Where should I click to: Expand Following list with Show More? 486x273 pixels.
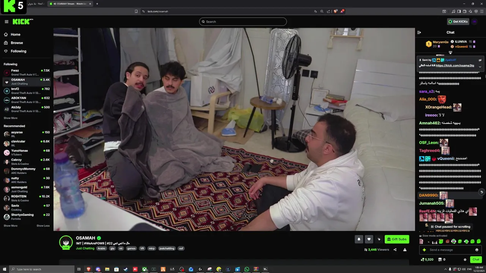[x=11, y=118]
